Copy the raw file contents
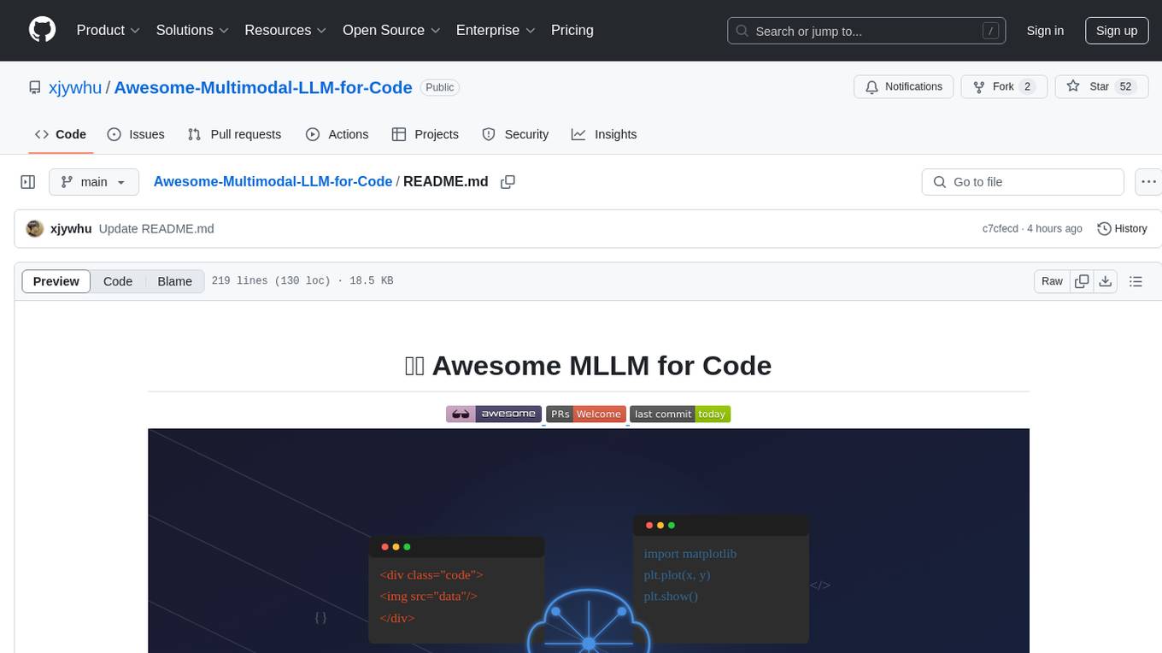Image resolution: width=1162 pixels, height=653 pixels. (1083, 281)
